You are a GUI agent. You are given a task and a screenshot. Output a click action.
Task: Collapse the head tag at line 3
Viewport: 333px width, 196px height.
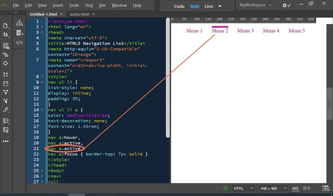pos(42,33)
